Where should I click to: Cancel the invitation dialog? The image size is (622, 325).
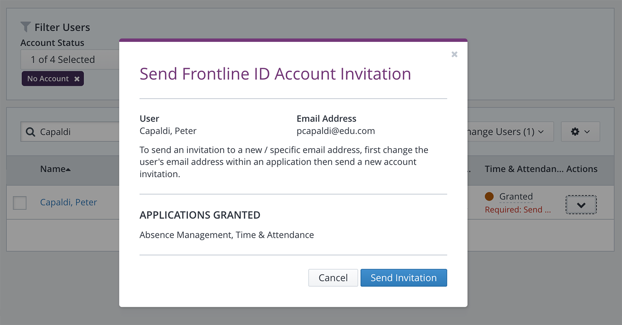(333, 277)
